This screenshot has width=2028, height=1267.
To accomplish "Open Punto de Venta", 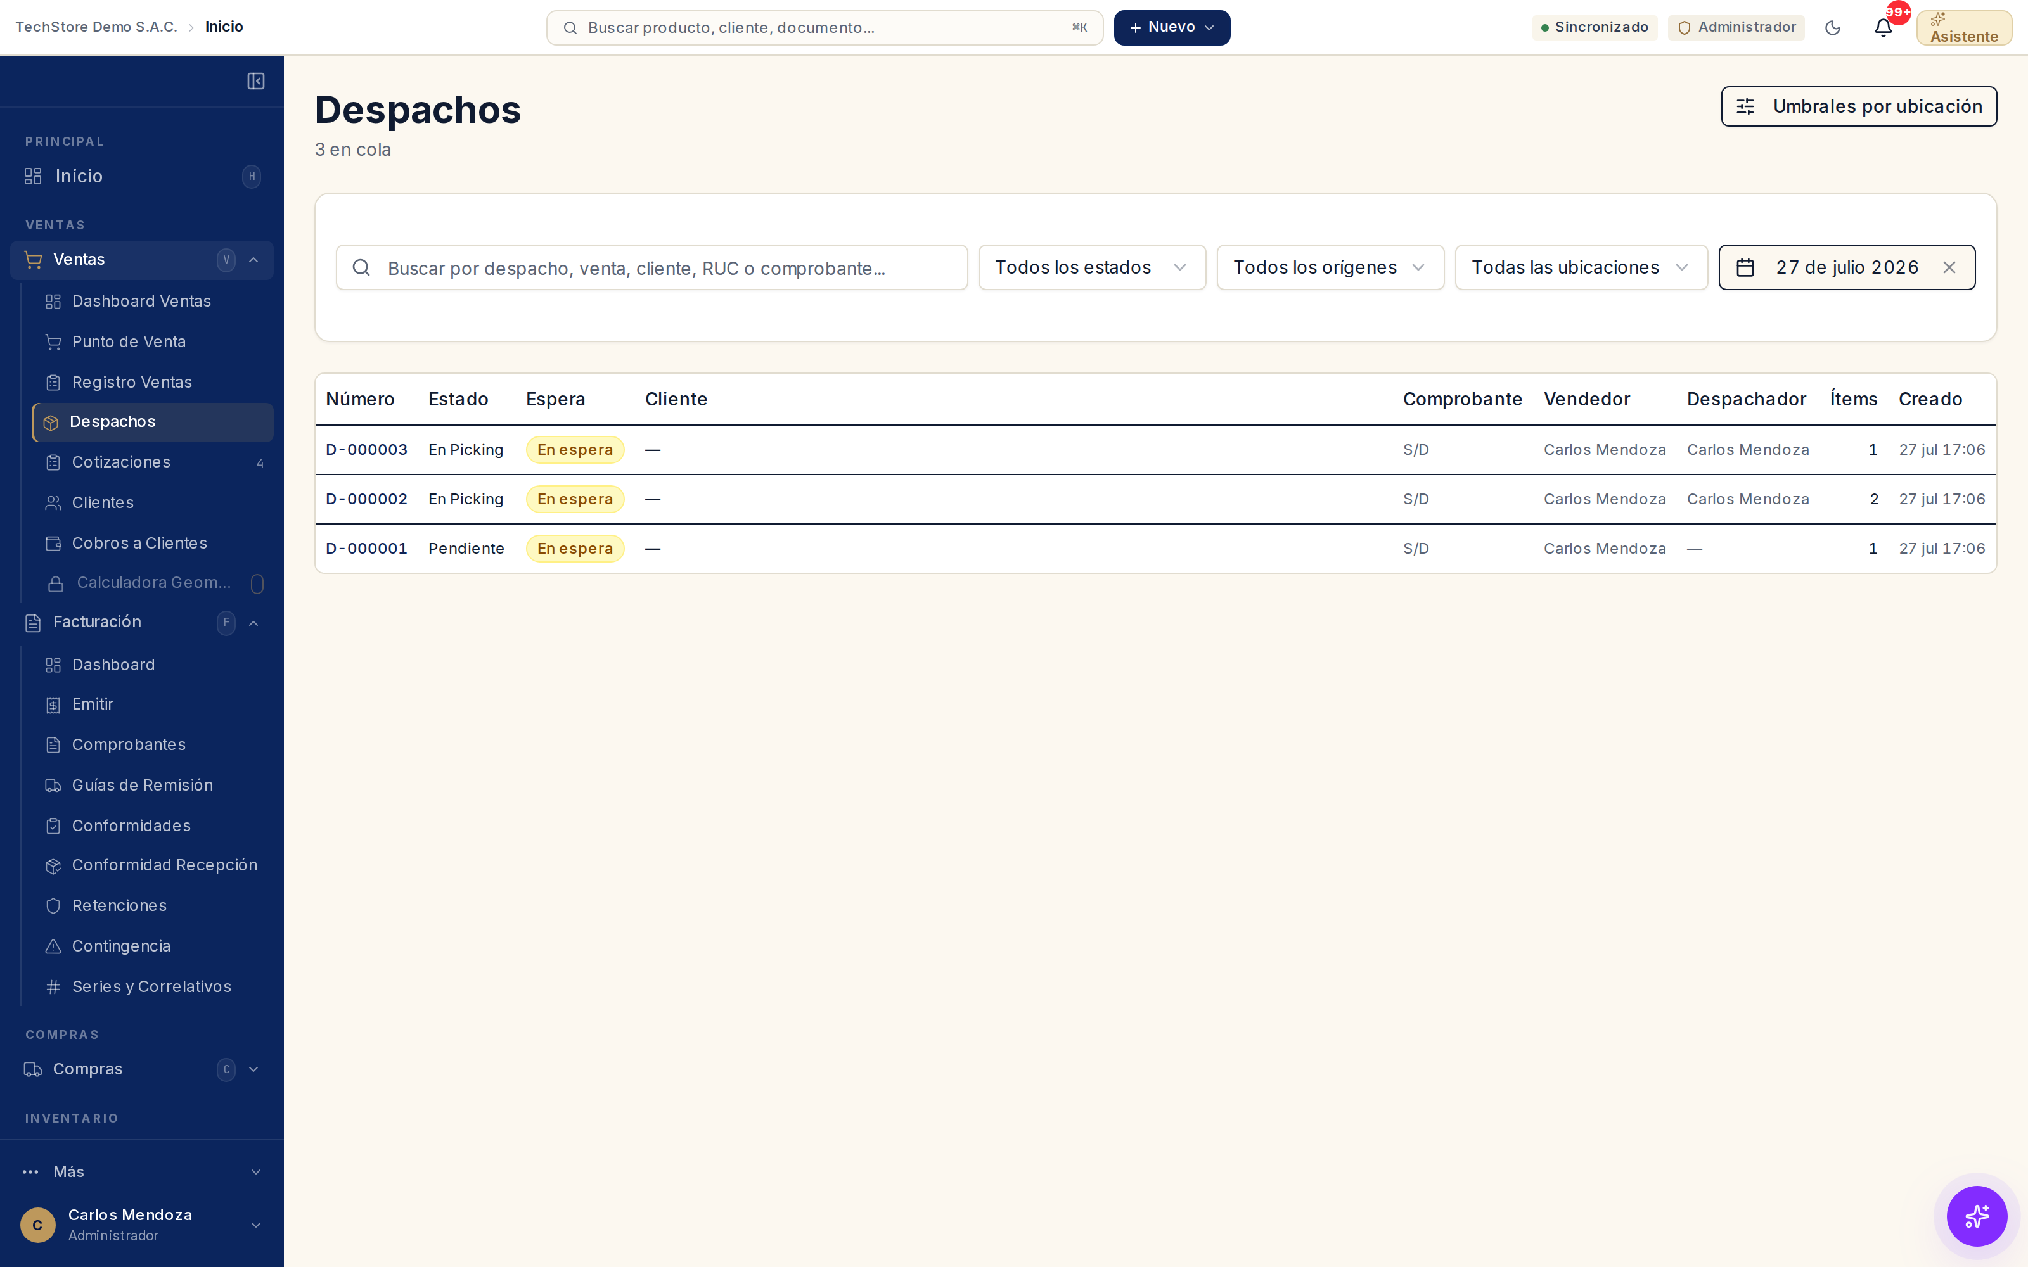I will coord(153,342).
